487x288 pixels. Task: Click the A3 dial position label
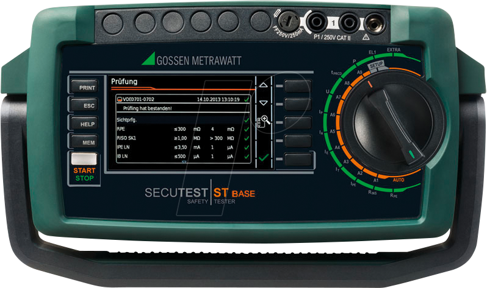click(x=346, y=161)
